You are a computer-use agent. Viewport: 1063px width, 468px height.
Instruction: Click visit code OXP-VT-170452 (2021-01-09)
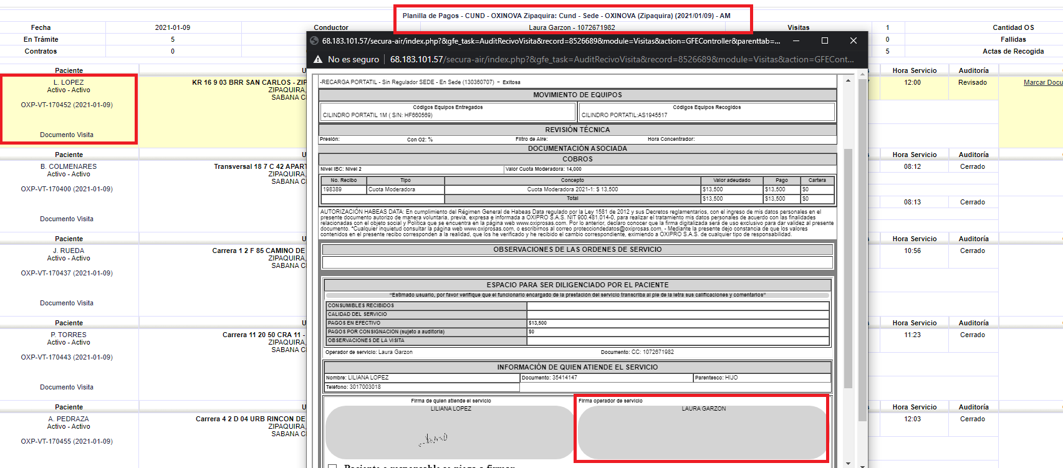pos(67,105)
